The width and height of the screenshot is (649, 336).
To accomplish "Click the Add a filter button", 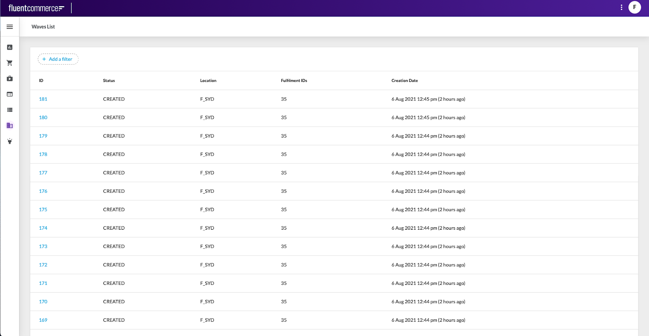I will coord(58,59).
